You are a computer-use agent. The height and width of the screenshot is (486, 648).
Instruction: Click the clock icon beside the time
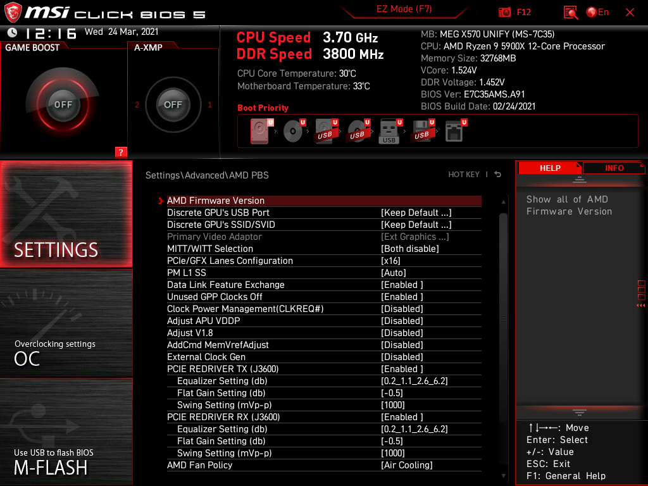[13, 32]
